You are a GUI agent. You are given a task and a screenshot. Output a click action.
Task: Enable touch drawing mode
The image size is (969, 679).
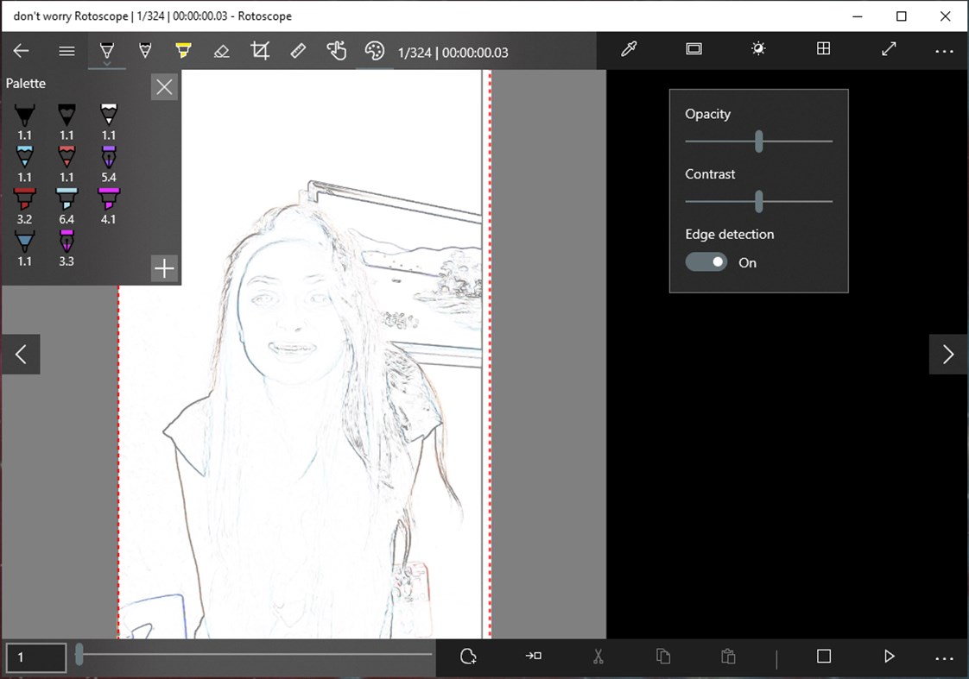(337, 51)
